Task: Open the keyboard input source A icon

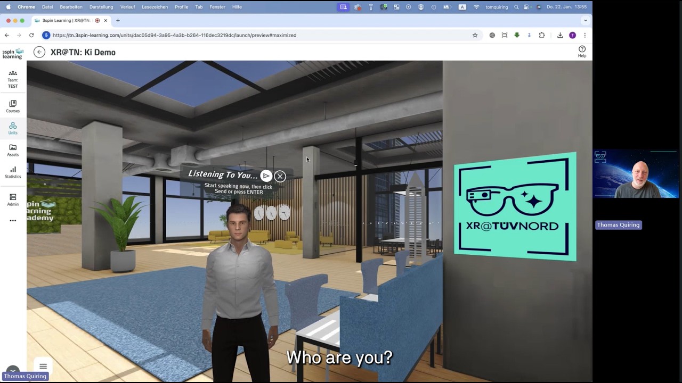Action: [x=462, y=7]
